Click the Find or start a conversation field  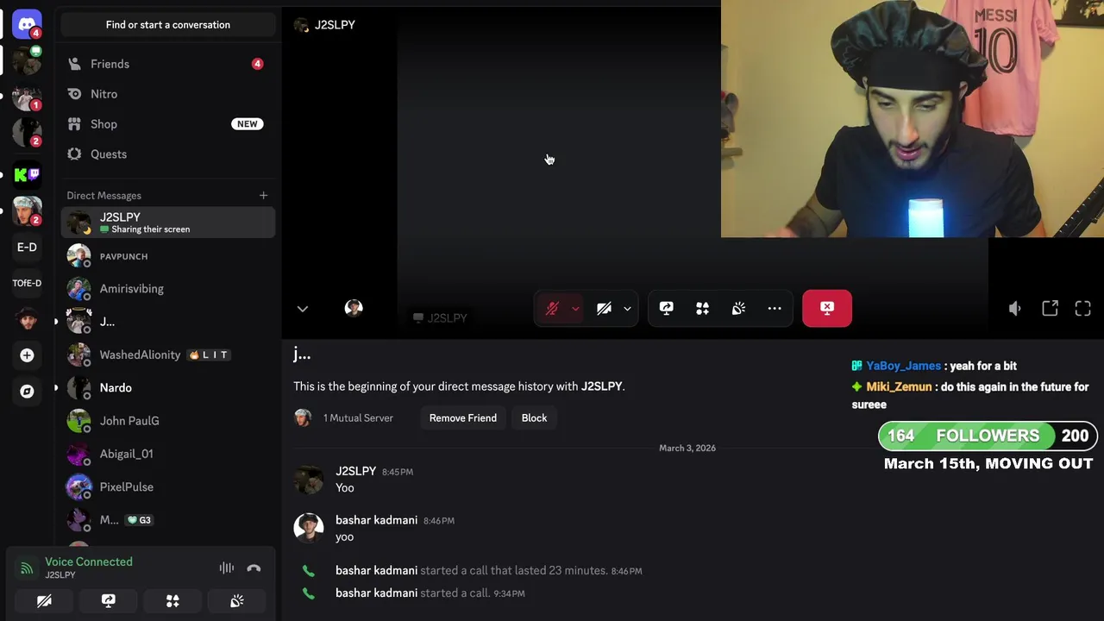pyautogui.click(x=168, y=25)
